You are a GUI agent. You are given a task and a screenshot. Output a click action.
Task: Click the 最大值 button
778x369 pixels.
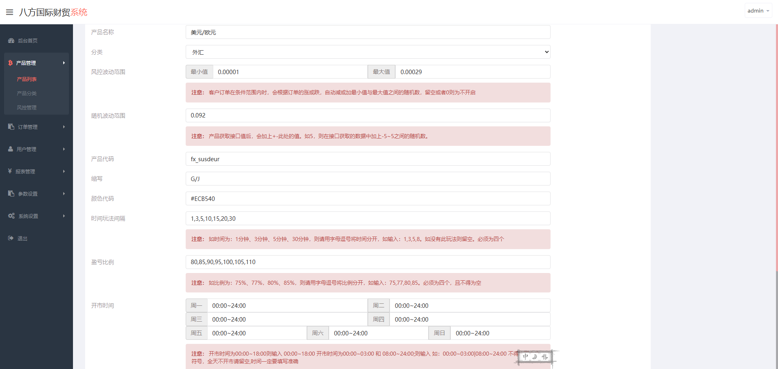(x=381, y=72)
